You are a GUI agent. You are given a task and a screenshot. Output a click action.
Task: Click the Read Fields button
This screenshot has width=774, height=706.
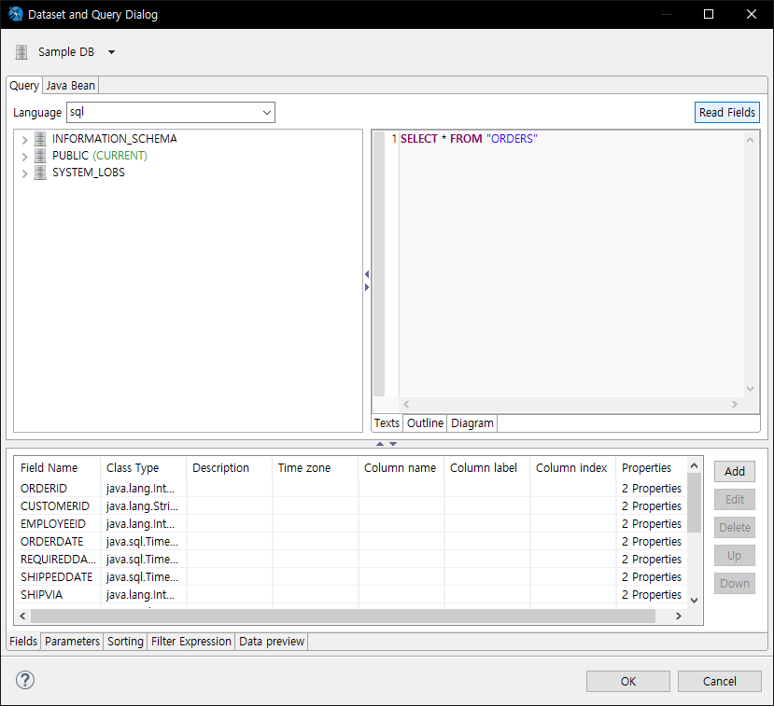point(727,113)
